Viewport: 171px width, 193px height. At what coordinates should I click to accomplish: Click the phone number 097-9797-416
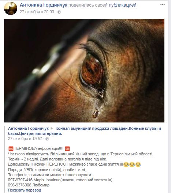[20, 180]
